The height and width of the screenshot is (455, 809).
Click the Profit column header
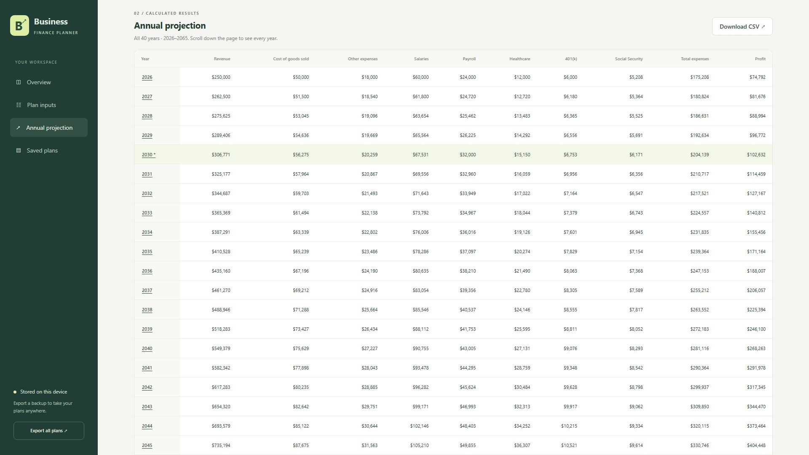pyautogui.click(x=760, y=59)
